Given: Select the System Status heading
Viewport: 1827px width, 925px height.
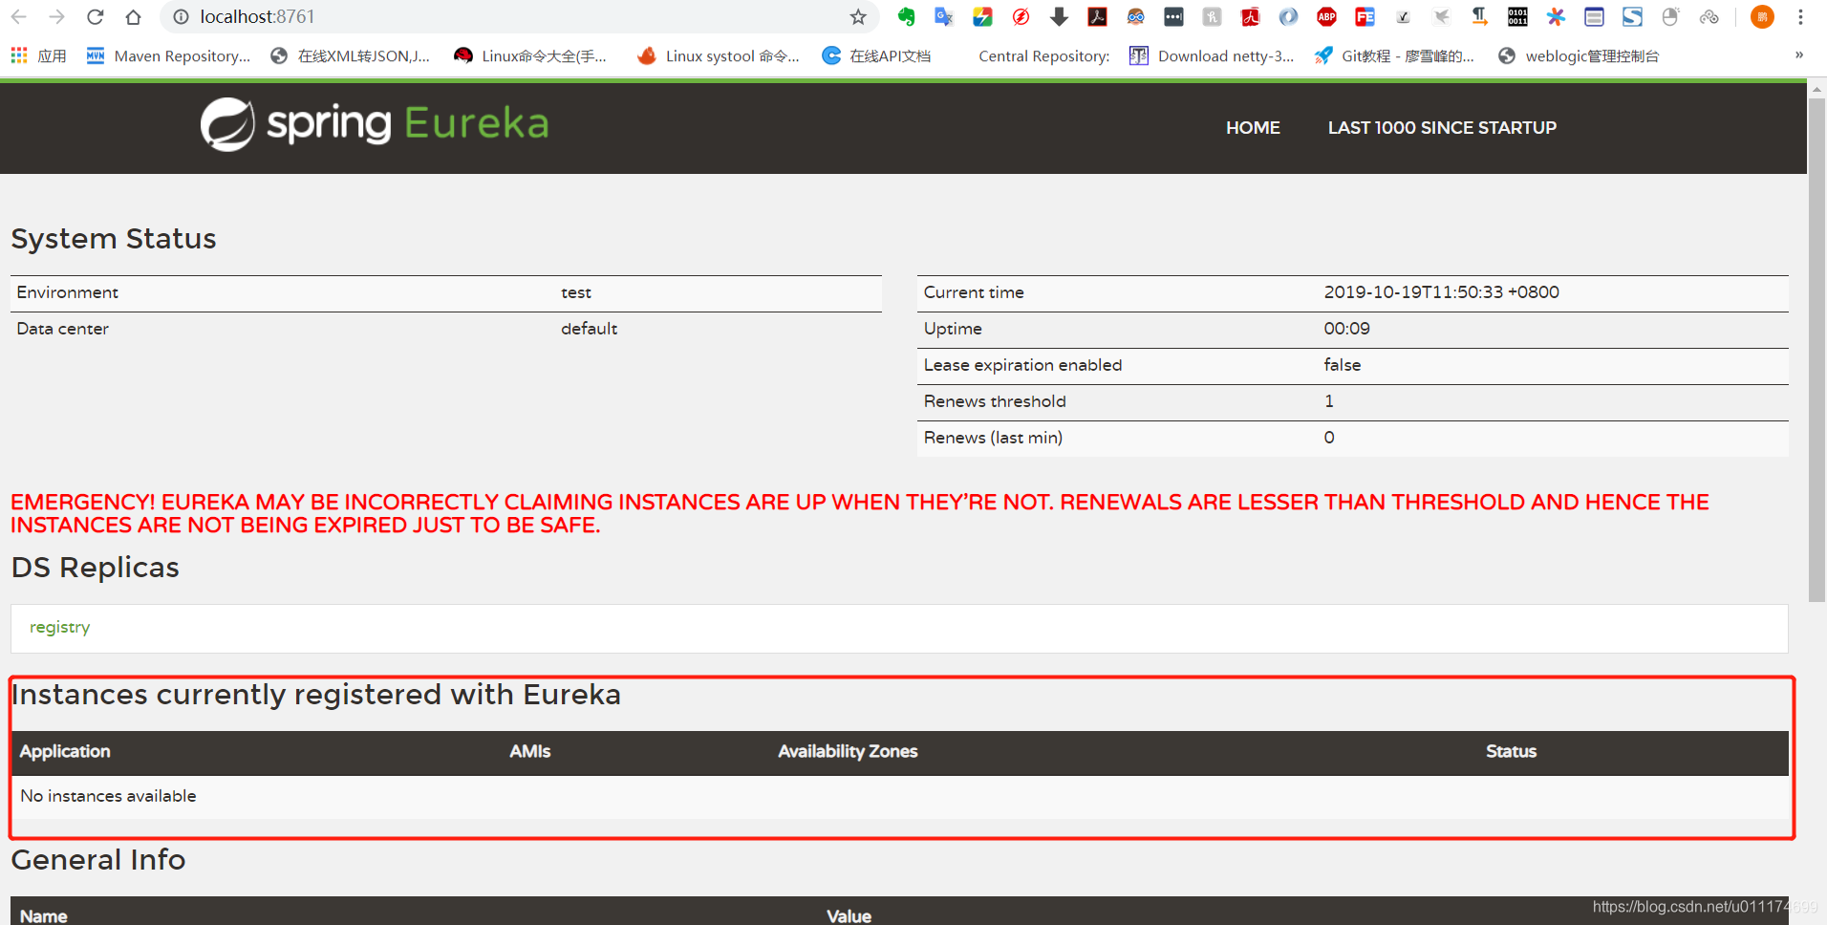Looking at the screenshot, I should pyautogui.click(x=114, y=239).
